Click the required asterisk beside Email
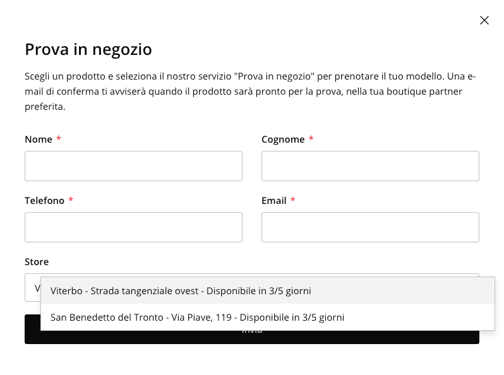Image resolution: width=504 pixels, height=375 pixels. point(293,200)
